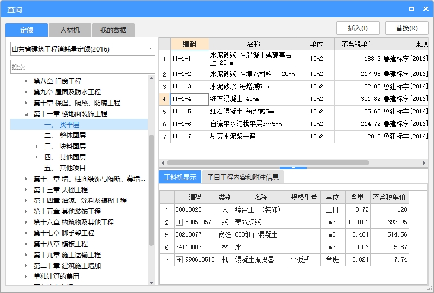Collapse the lower panel with splitter arrow

point(293,168)
